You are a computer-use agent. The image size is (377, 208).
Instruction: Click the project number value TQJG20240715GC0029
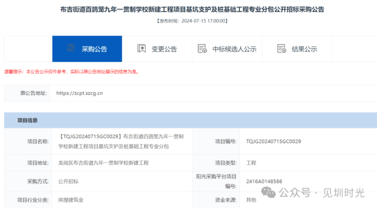273,141
